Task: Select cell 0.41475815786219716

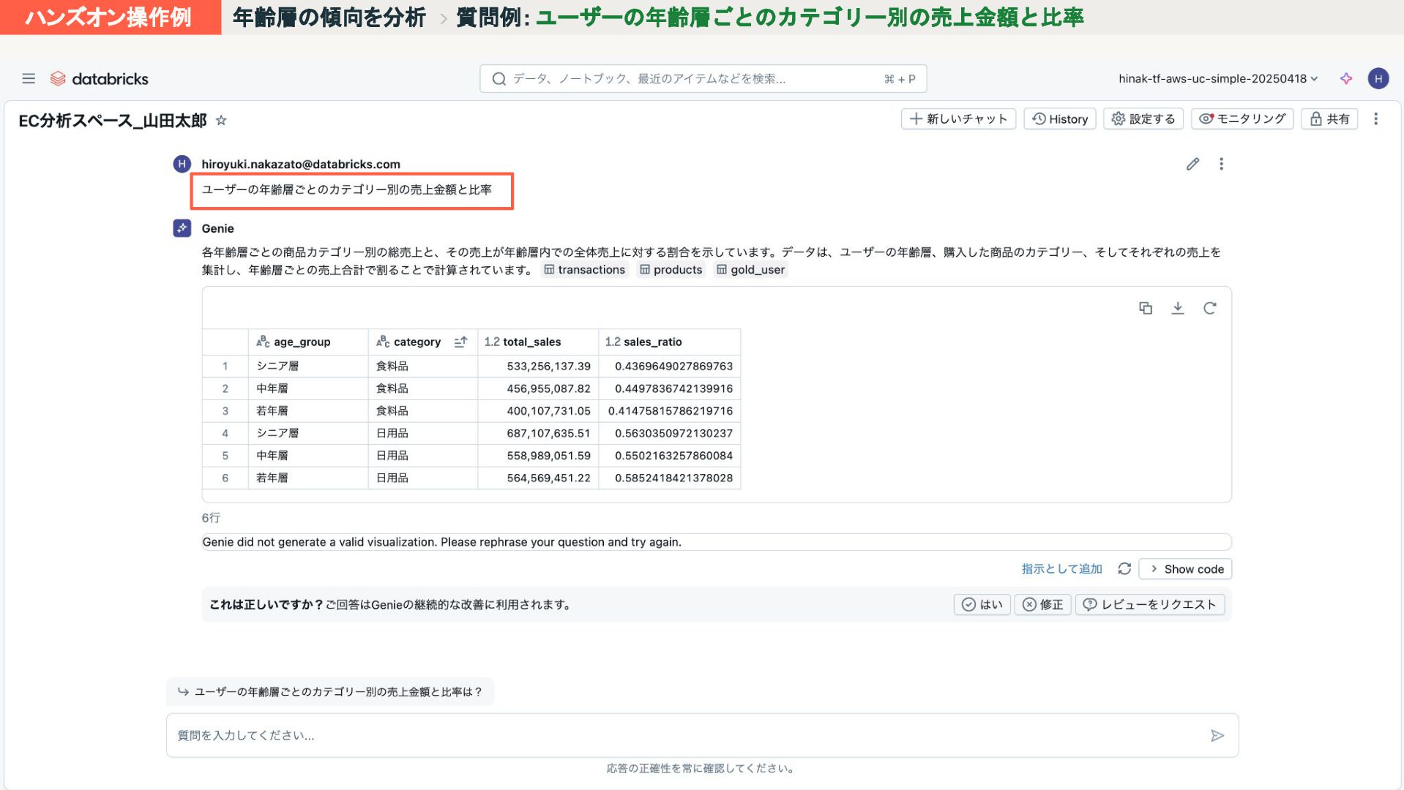Action: 669,410
